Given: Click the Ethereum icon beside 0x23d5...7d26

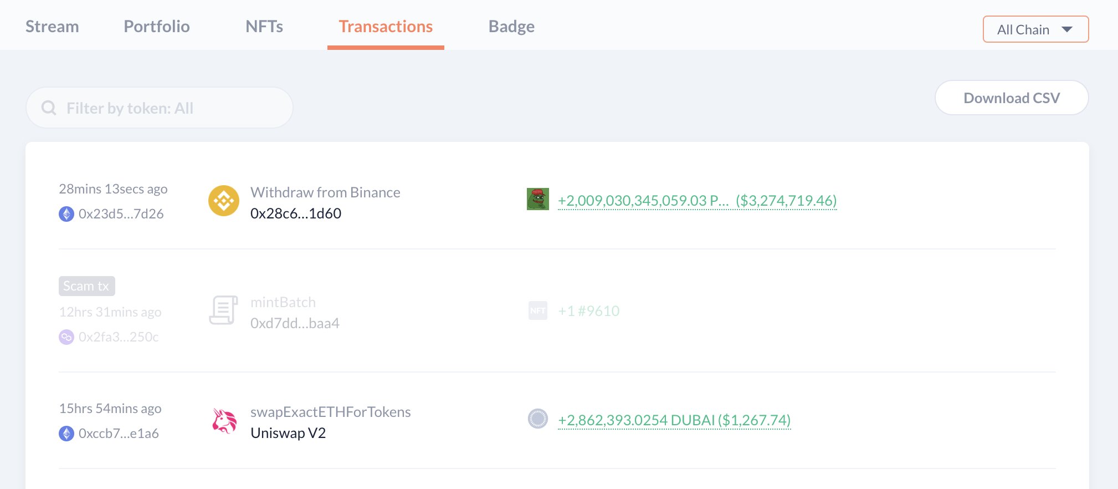Looking at the screenshot, I should (66, 214).
